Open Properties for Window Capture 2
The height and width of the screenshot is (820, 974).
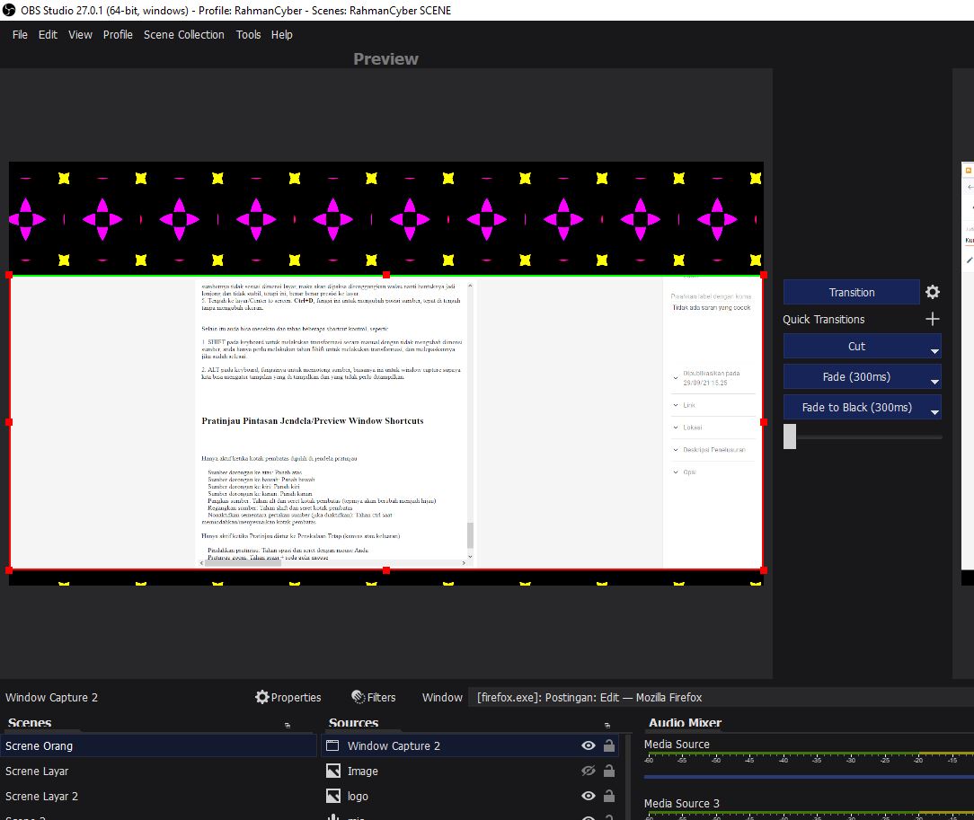[288, 697]
